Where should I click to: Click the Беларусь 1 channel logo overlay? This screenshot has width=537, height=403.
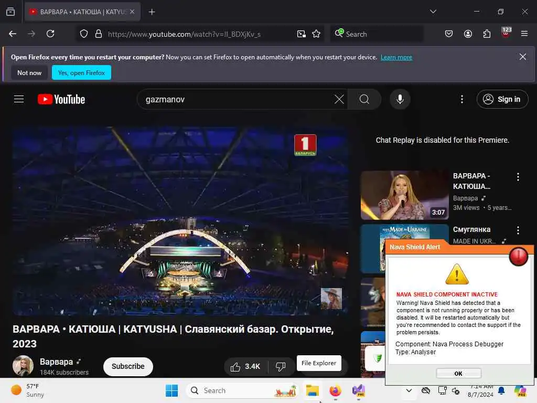pos(305,145)
